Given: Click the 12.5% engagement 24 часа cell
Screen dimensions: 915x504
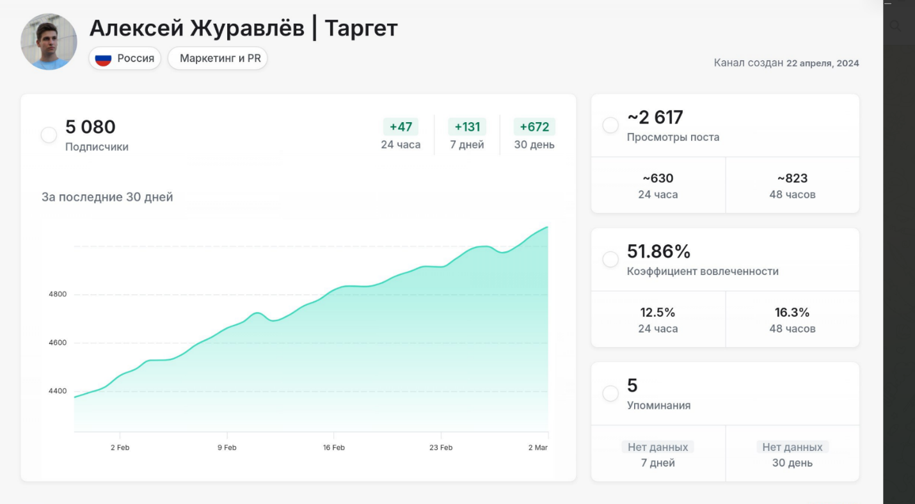Looking at the screenshot, I should [x=658, y=320].
